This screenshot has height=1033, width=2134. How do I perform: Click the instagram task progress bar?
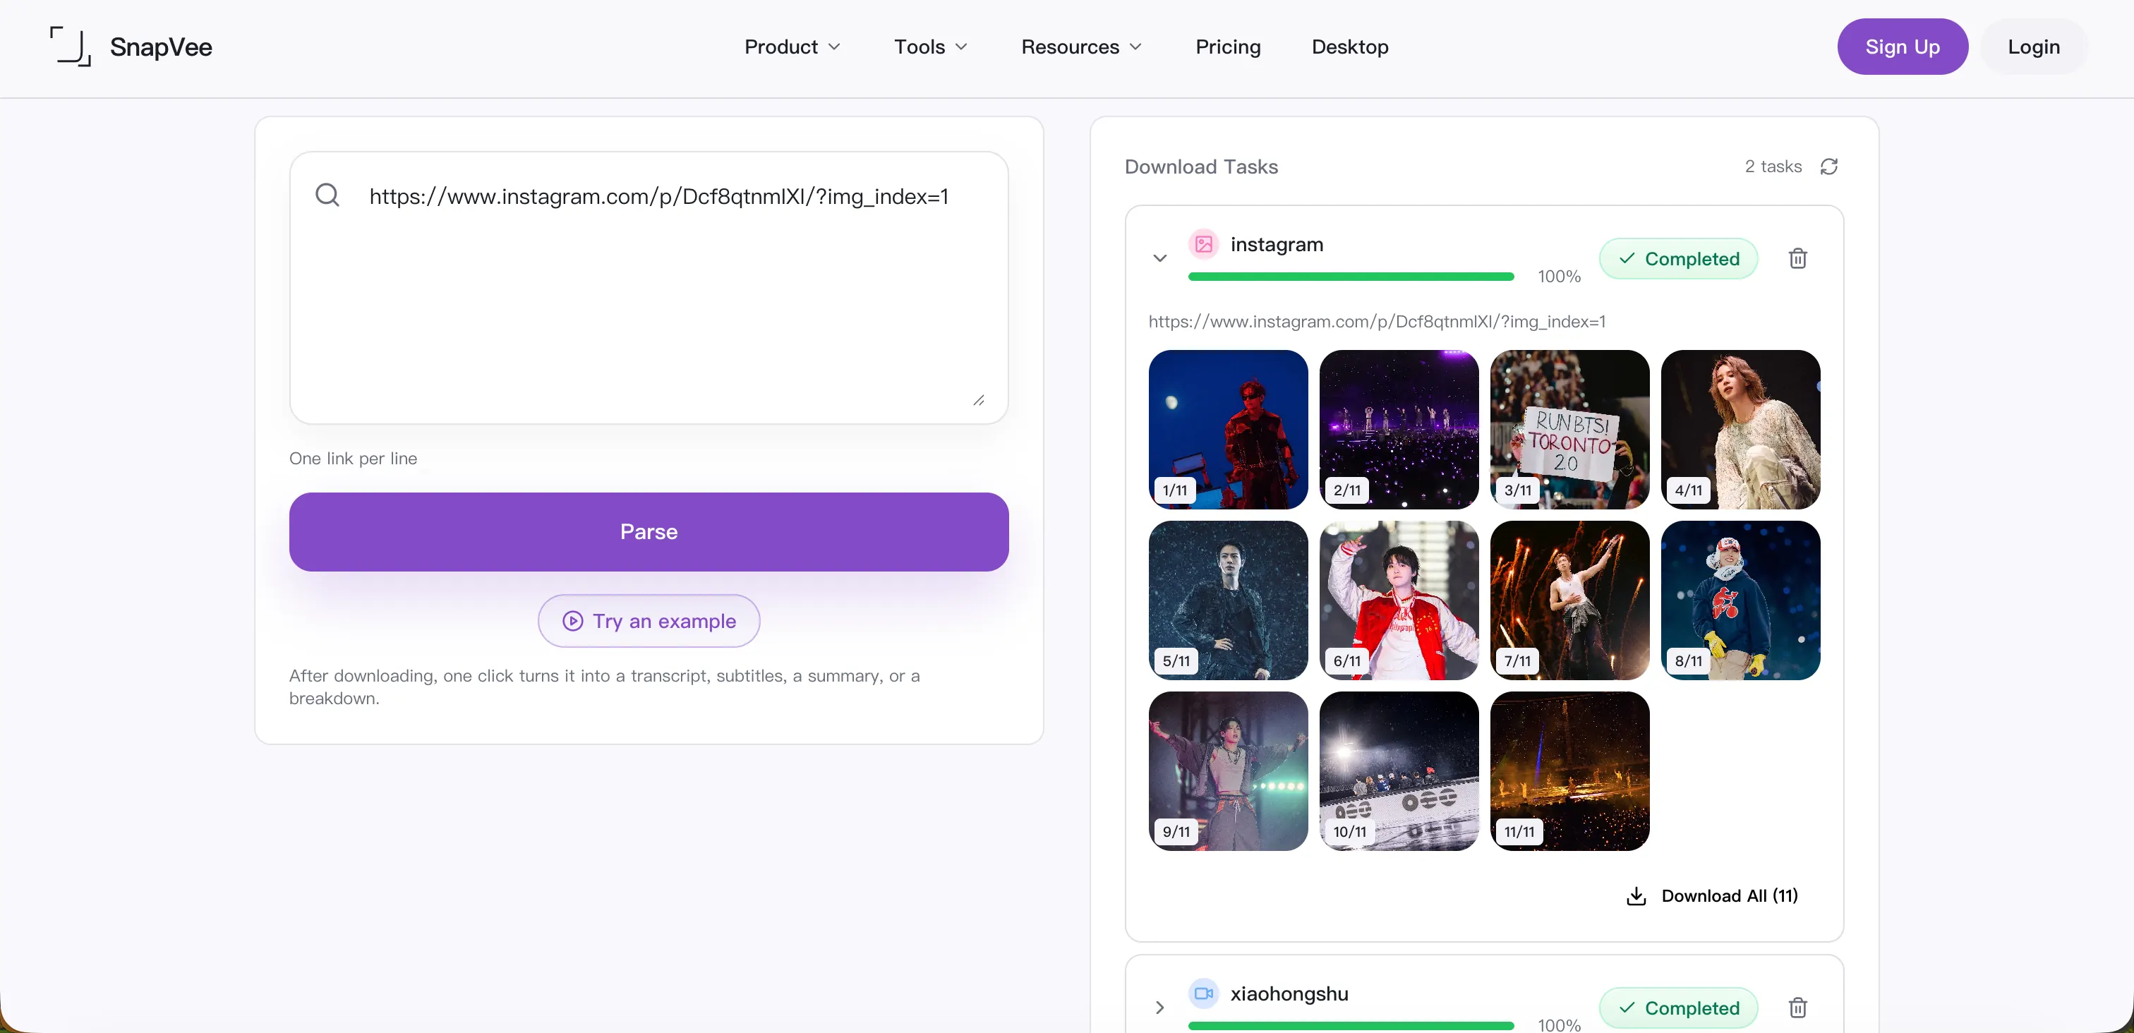pyautogui.click(x=1350, y=277)
